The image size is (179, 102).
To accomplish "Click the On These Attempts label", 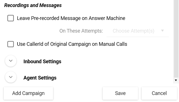I will pyautogui.click(x=81, y=31).
